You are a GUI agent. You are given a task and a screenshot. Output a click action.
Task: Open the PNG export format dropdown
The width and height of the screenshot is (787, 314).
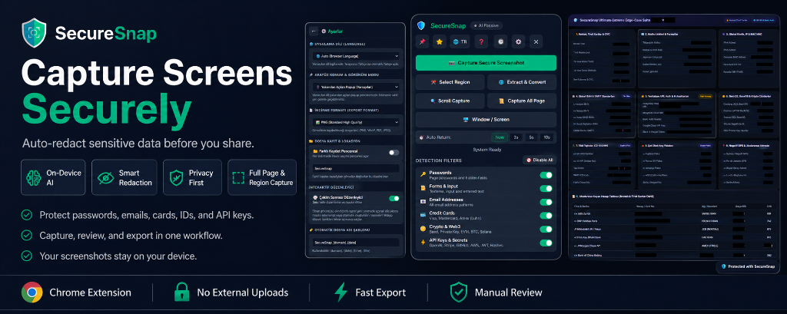[355, 122]
